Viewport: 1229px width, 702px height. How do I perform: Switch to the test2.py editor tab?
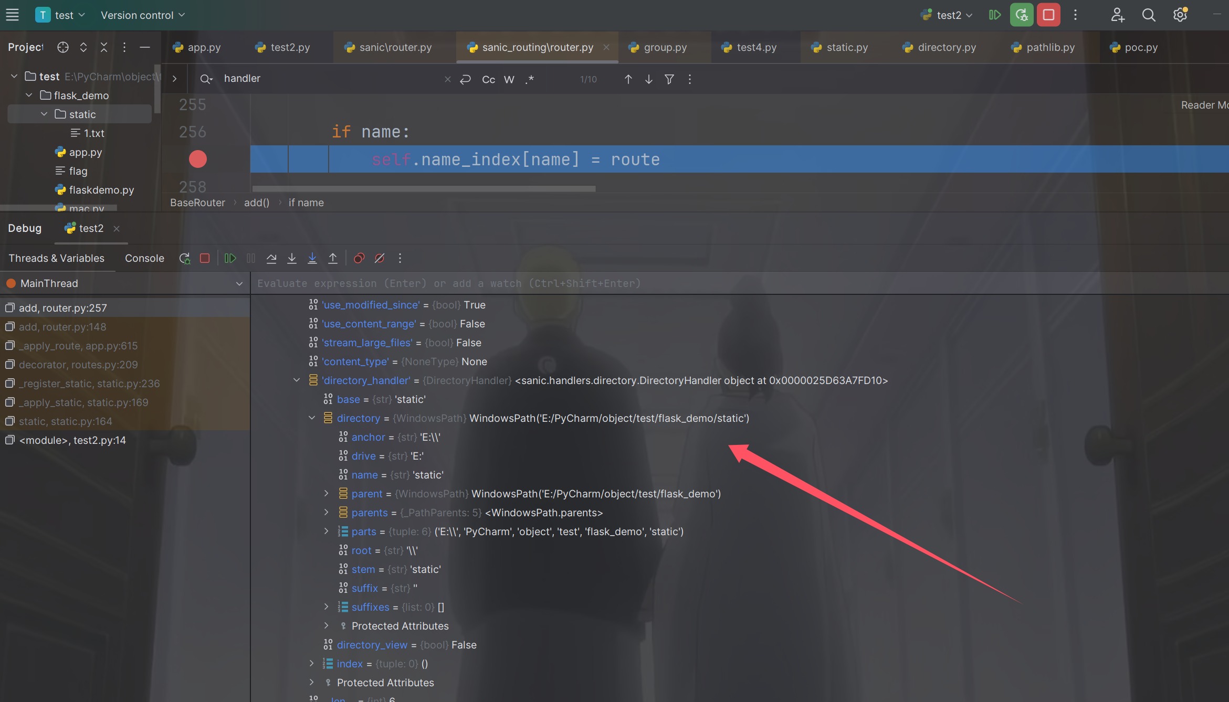tap(290, 47)
